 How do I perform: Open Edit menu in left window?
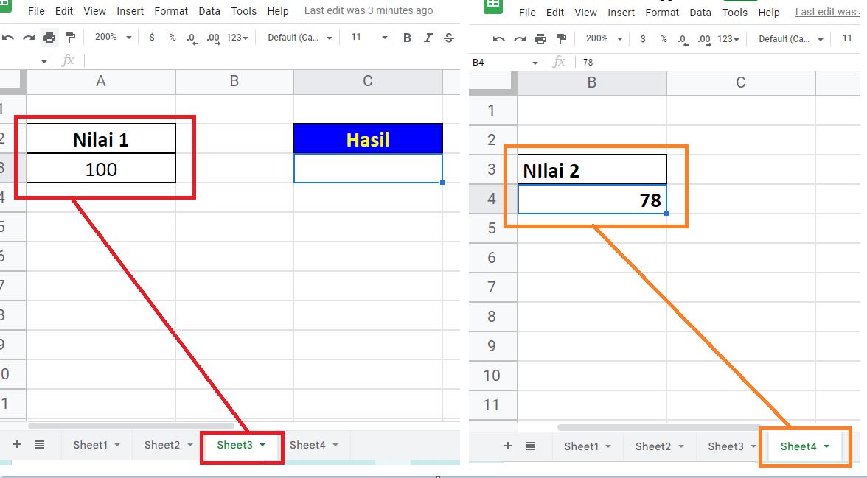[x=64, y=11]
